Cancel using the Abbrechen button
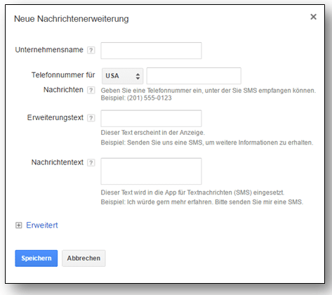The height and width of the screenshot is (295, 332). 84,258
